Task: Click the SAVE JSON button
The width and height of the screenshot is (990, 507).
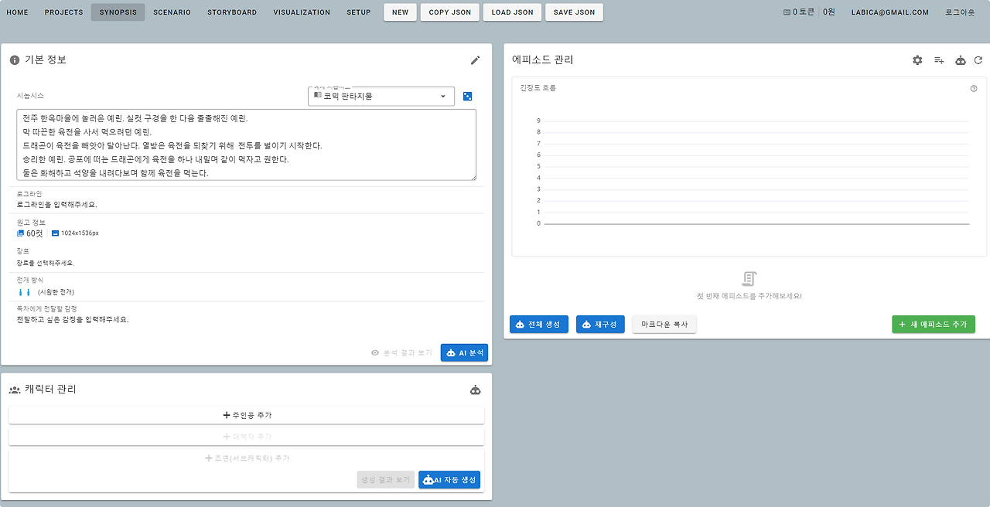Action: coord(574,12)
